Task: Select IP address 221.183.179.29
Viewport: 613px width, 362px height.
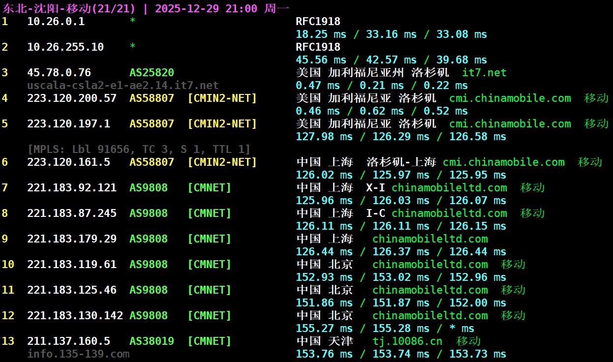Action: coord(72,239)
